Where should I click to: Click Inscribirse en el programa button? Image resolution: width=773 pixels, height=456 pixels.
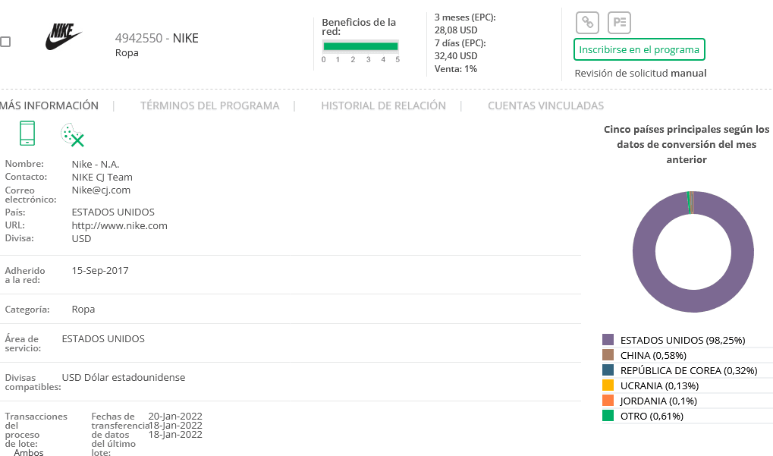tap(639, 49)
